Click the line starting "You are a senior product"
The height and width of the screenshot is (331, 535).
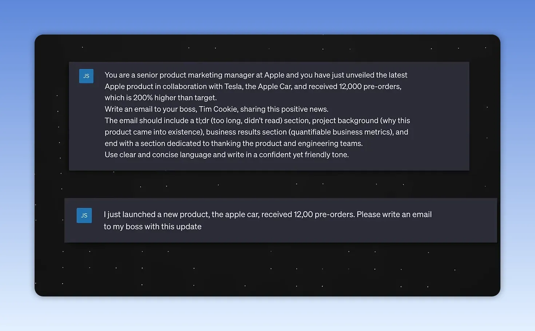256,75
